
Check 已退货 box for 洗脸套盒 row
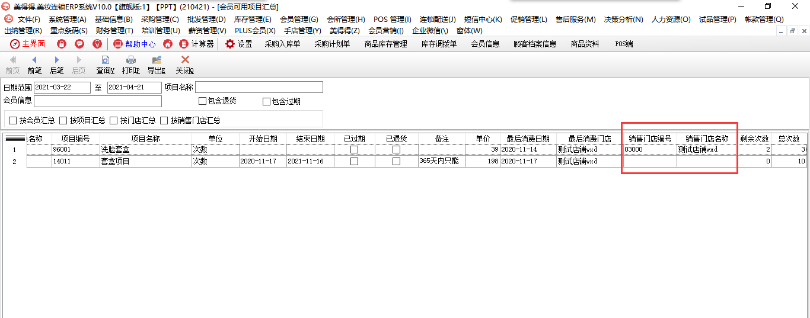point(396,150)
